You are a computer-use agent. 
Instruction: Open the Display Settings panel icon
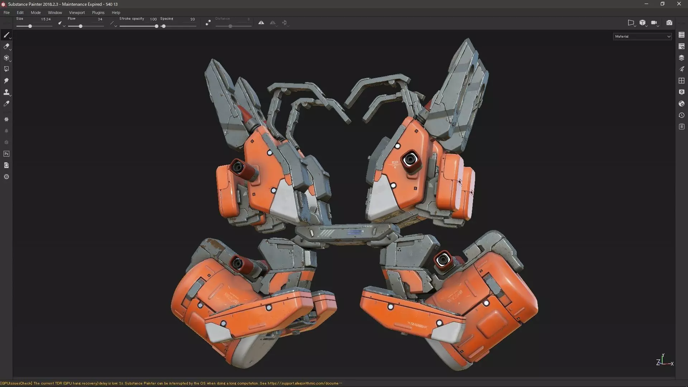pyautogui.click(x=682, y=92)
